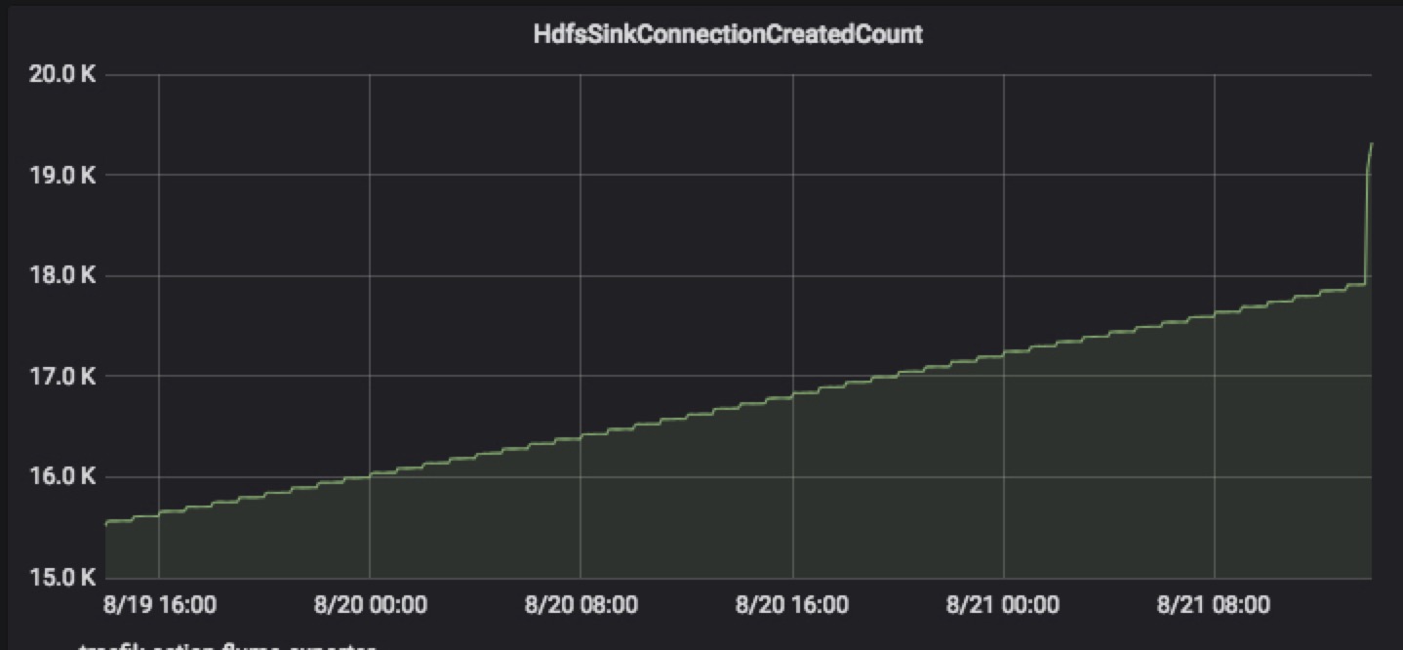Click the 8/20 16:00 time axis label
This screenshot has width=1403, height=650.
[x=792, y=605]
